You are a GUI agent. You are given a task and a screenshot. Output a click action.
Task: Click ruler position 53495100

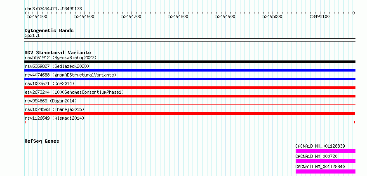(320, 16)
